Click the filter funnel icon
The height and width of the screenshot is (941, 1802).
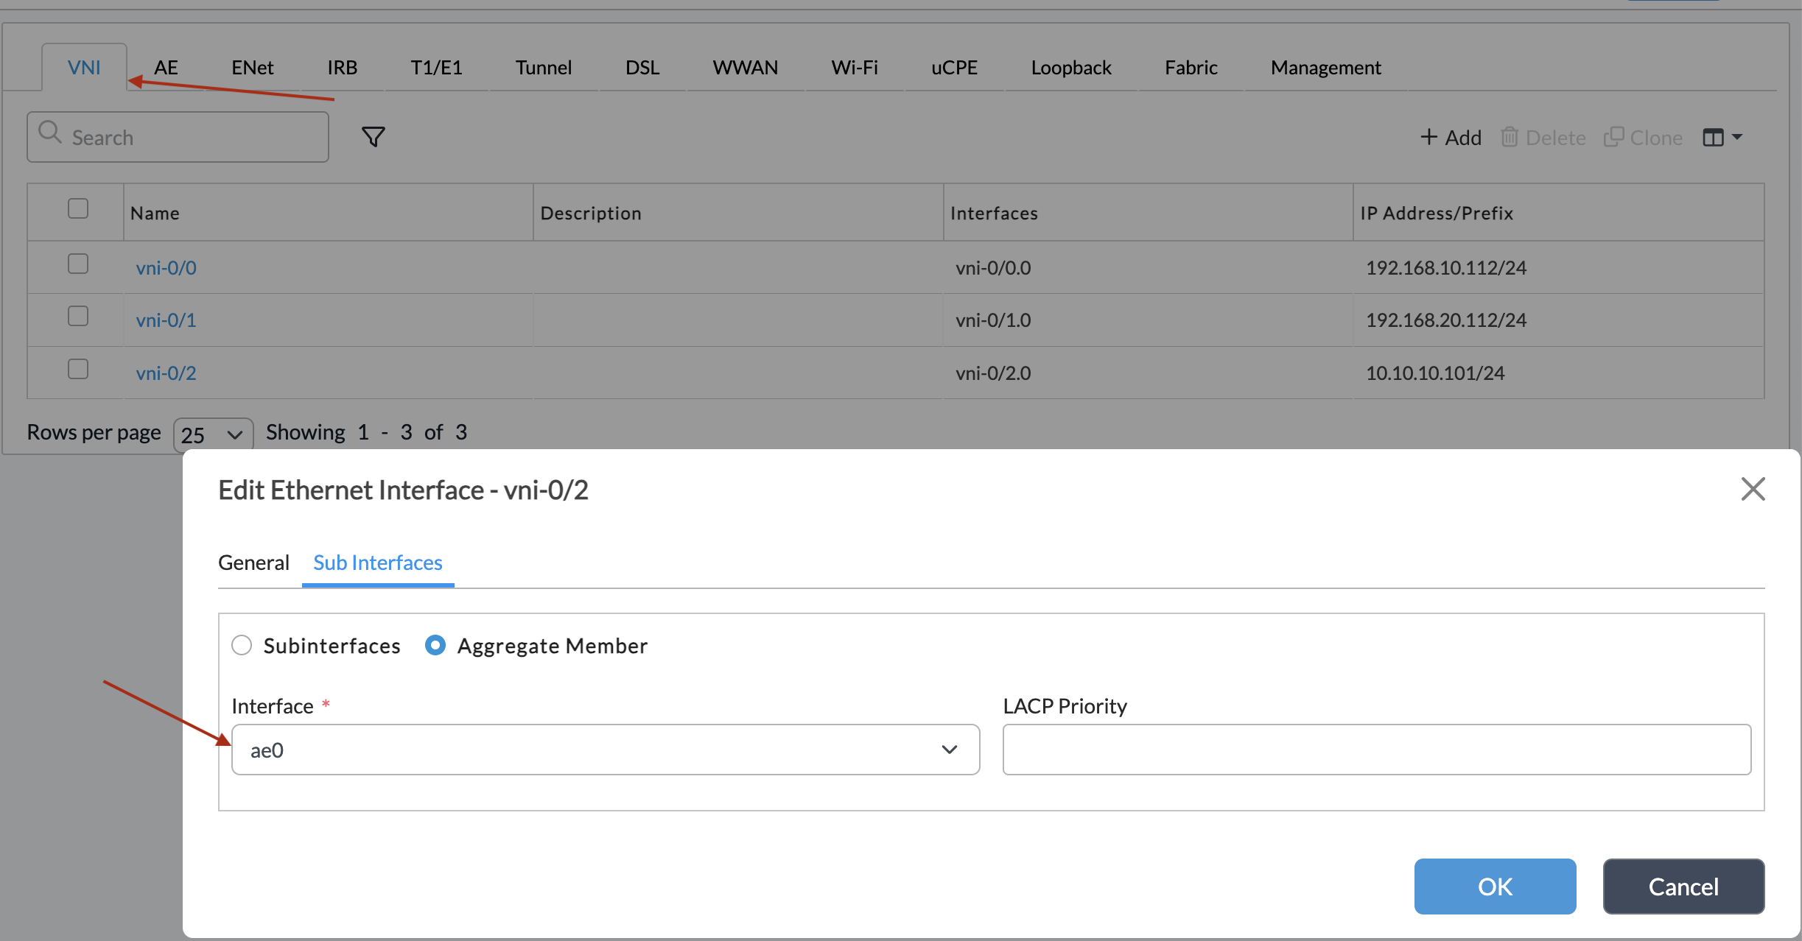373,137
